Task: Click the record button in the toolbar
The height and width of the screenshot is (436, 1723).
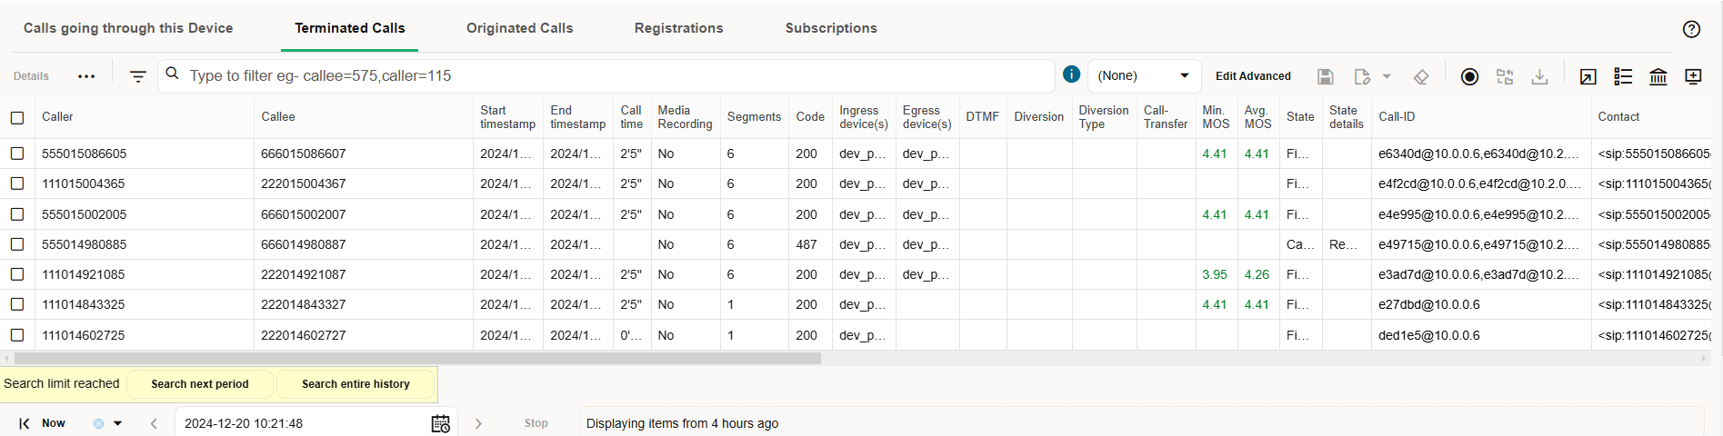Action: pyautogui.click(x=1469, y=76)
